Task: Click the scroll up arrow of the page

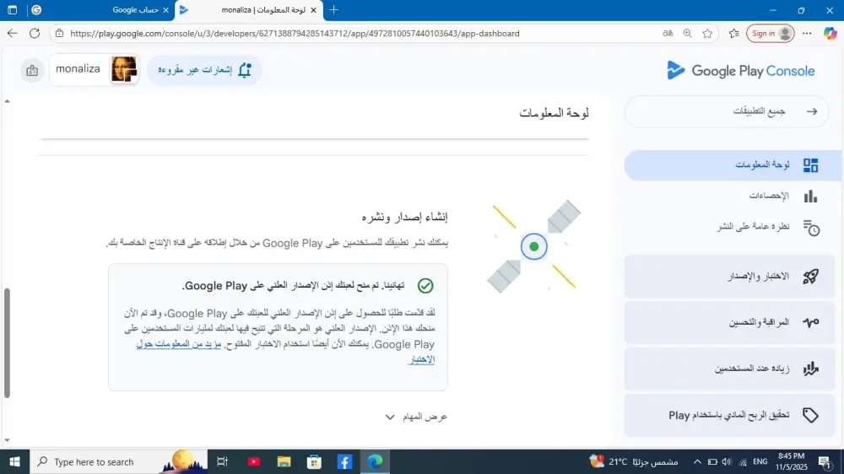Action: [x=7, y=101]
